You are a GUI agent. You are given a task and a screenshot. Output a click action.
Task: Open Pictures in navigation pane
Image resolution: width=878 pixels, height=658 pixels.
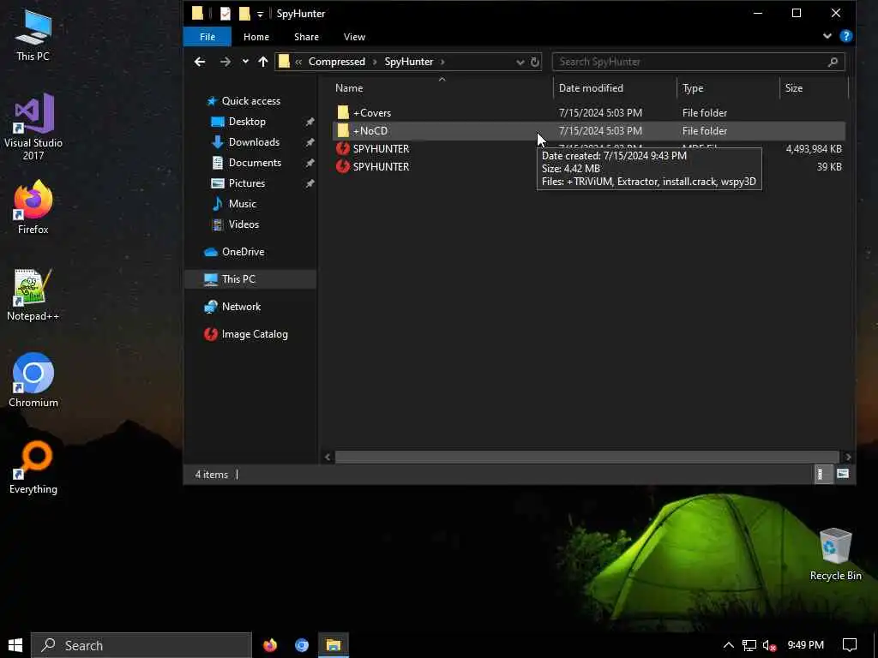pos(246,183)
